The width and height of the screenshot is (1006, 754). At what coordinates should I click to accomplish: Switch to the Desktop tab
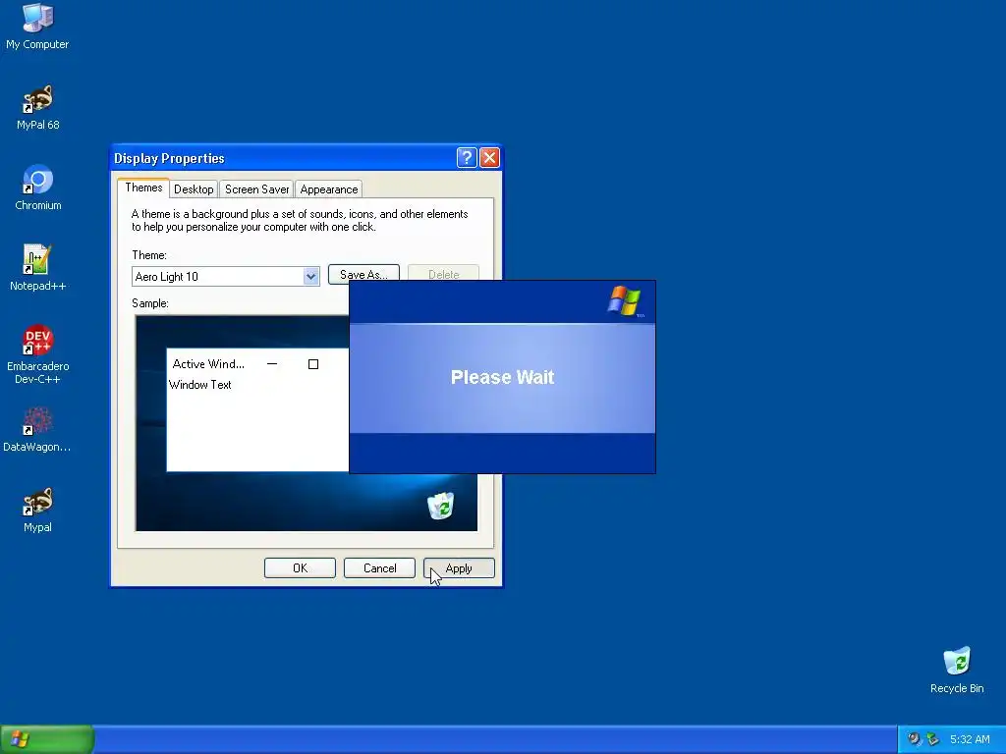click(194, 189)
